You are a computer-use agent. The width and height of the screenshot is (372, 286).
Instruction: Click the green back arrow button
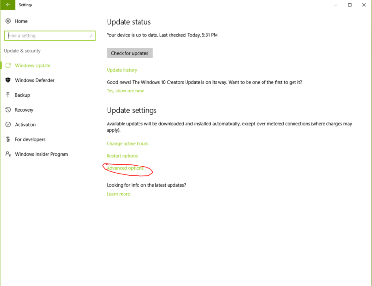(8, 5)
